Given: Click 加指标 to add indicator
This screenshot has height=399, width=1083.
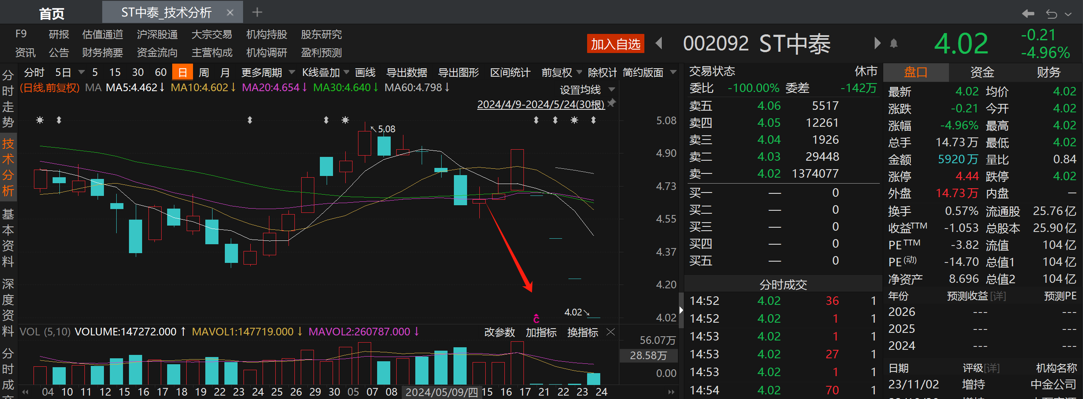Looking at the screenshot, I should click(x=541, y=332).
